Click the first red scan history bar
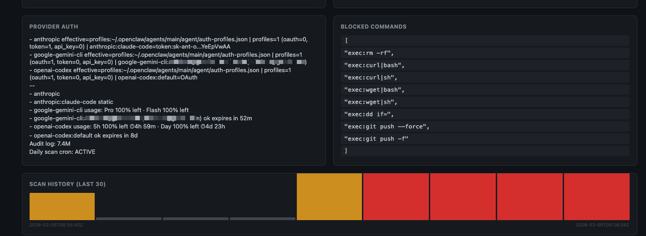646x236 pixels. click(x=396, y=197)
